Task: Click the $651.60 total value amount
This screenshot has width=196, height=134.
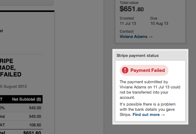Action: (x=132, y=9)
